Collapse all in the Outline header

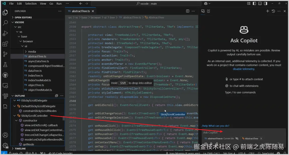pyautogui.click(x=56, y=96)
